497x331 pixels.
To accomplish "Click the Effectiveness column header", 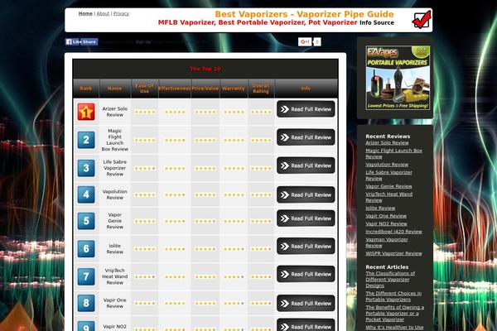I will point(175,89).
